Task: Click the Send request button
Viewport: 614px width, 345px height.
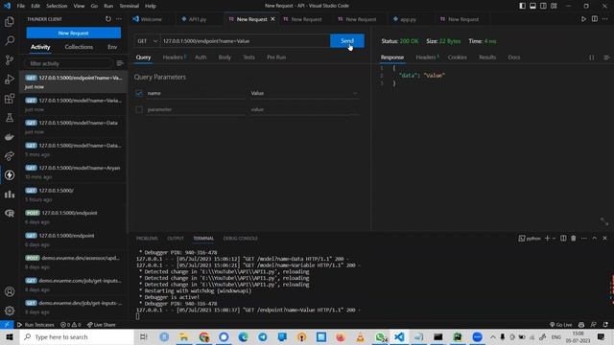Action: (x=347, y=41)
